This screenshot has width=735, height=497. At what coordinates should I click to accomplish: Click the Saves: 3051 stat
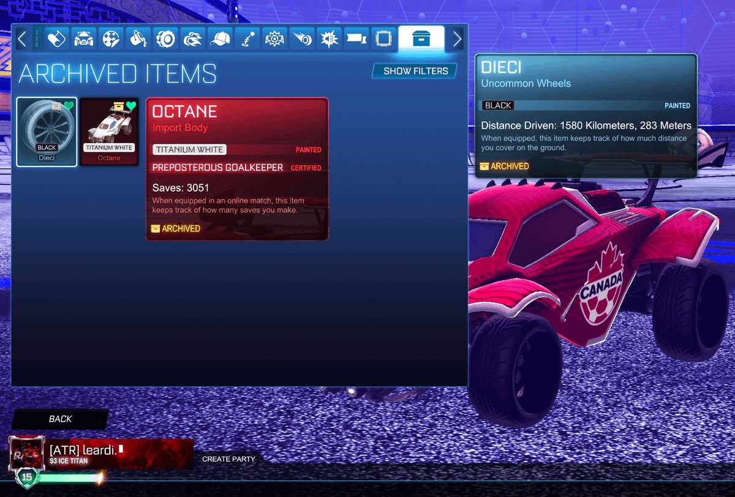(181, 187)
